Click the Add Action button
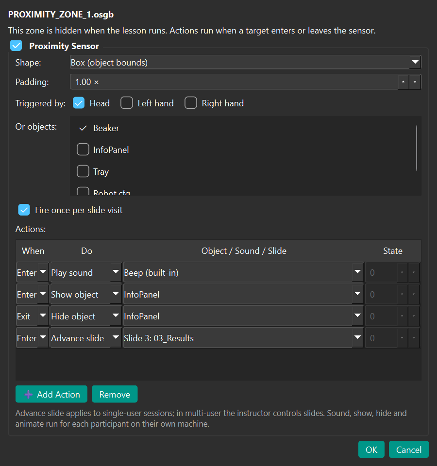437x466 pixels. [x=51, y=394]
